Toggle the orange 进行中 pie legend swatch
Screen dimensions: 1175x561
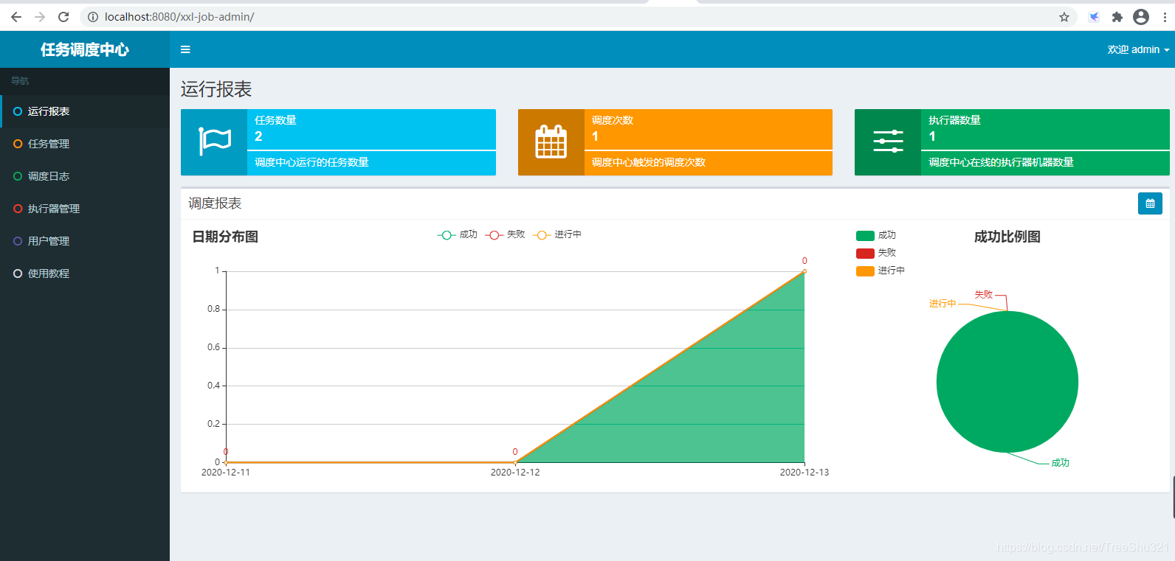865,271
